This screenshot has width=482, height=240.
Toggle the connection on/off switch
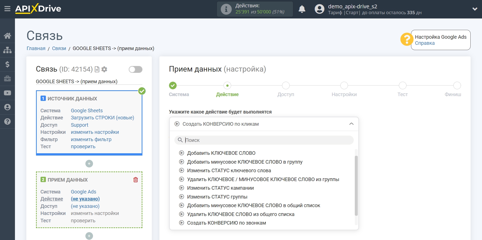point(136,69)
